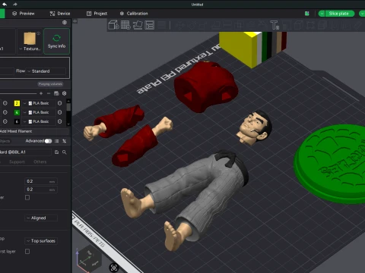Expand the Aligned seam dropdown
365x273 pixels.
41,218
